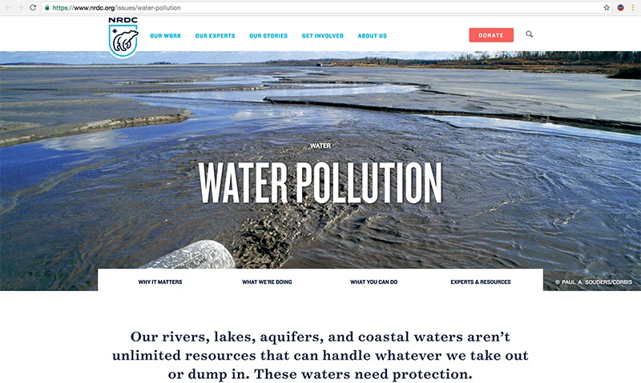Screen dimensions: 641x383
Task: Click the round extension icon in the toolbar
Action: pyautogui.click(x=620, y=8)
